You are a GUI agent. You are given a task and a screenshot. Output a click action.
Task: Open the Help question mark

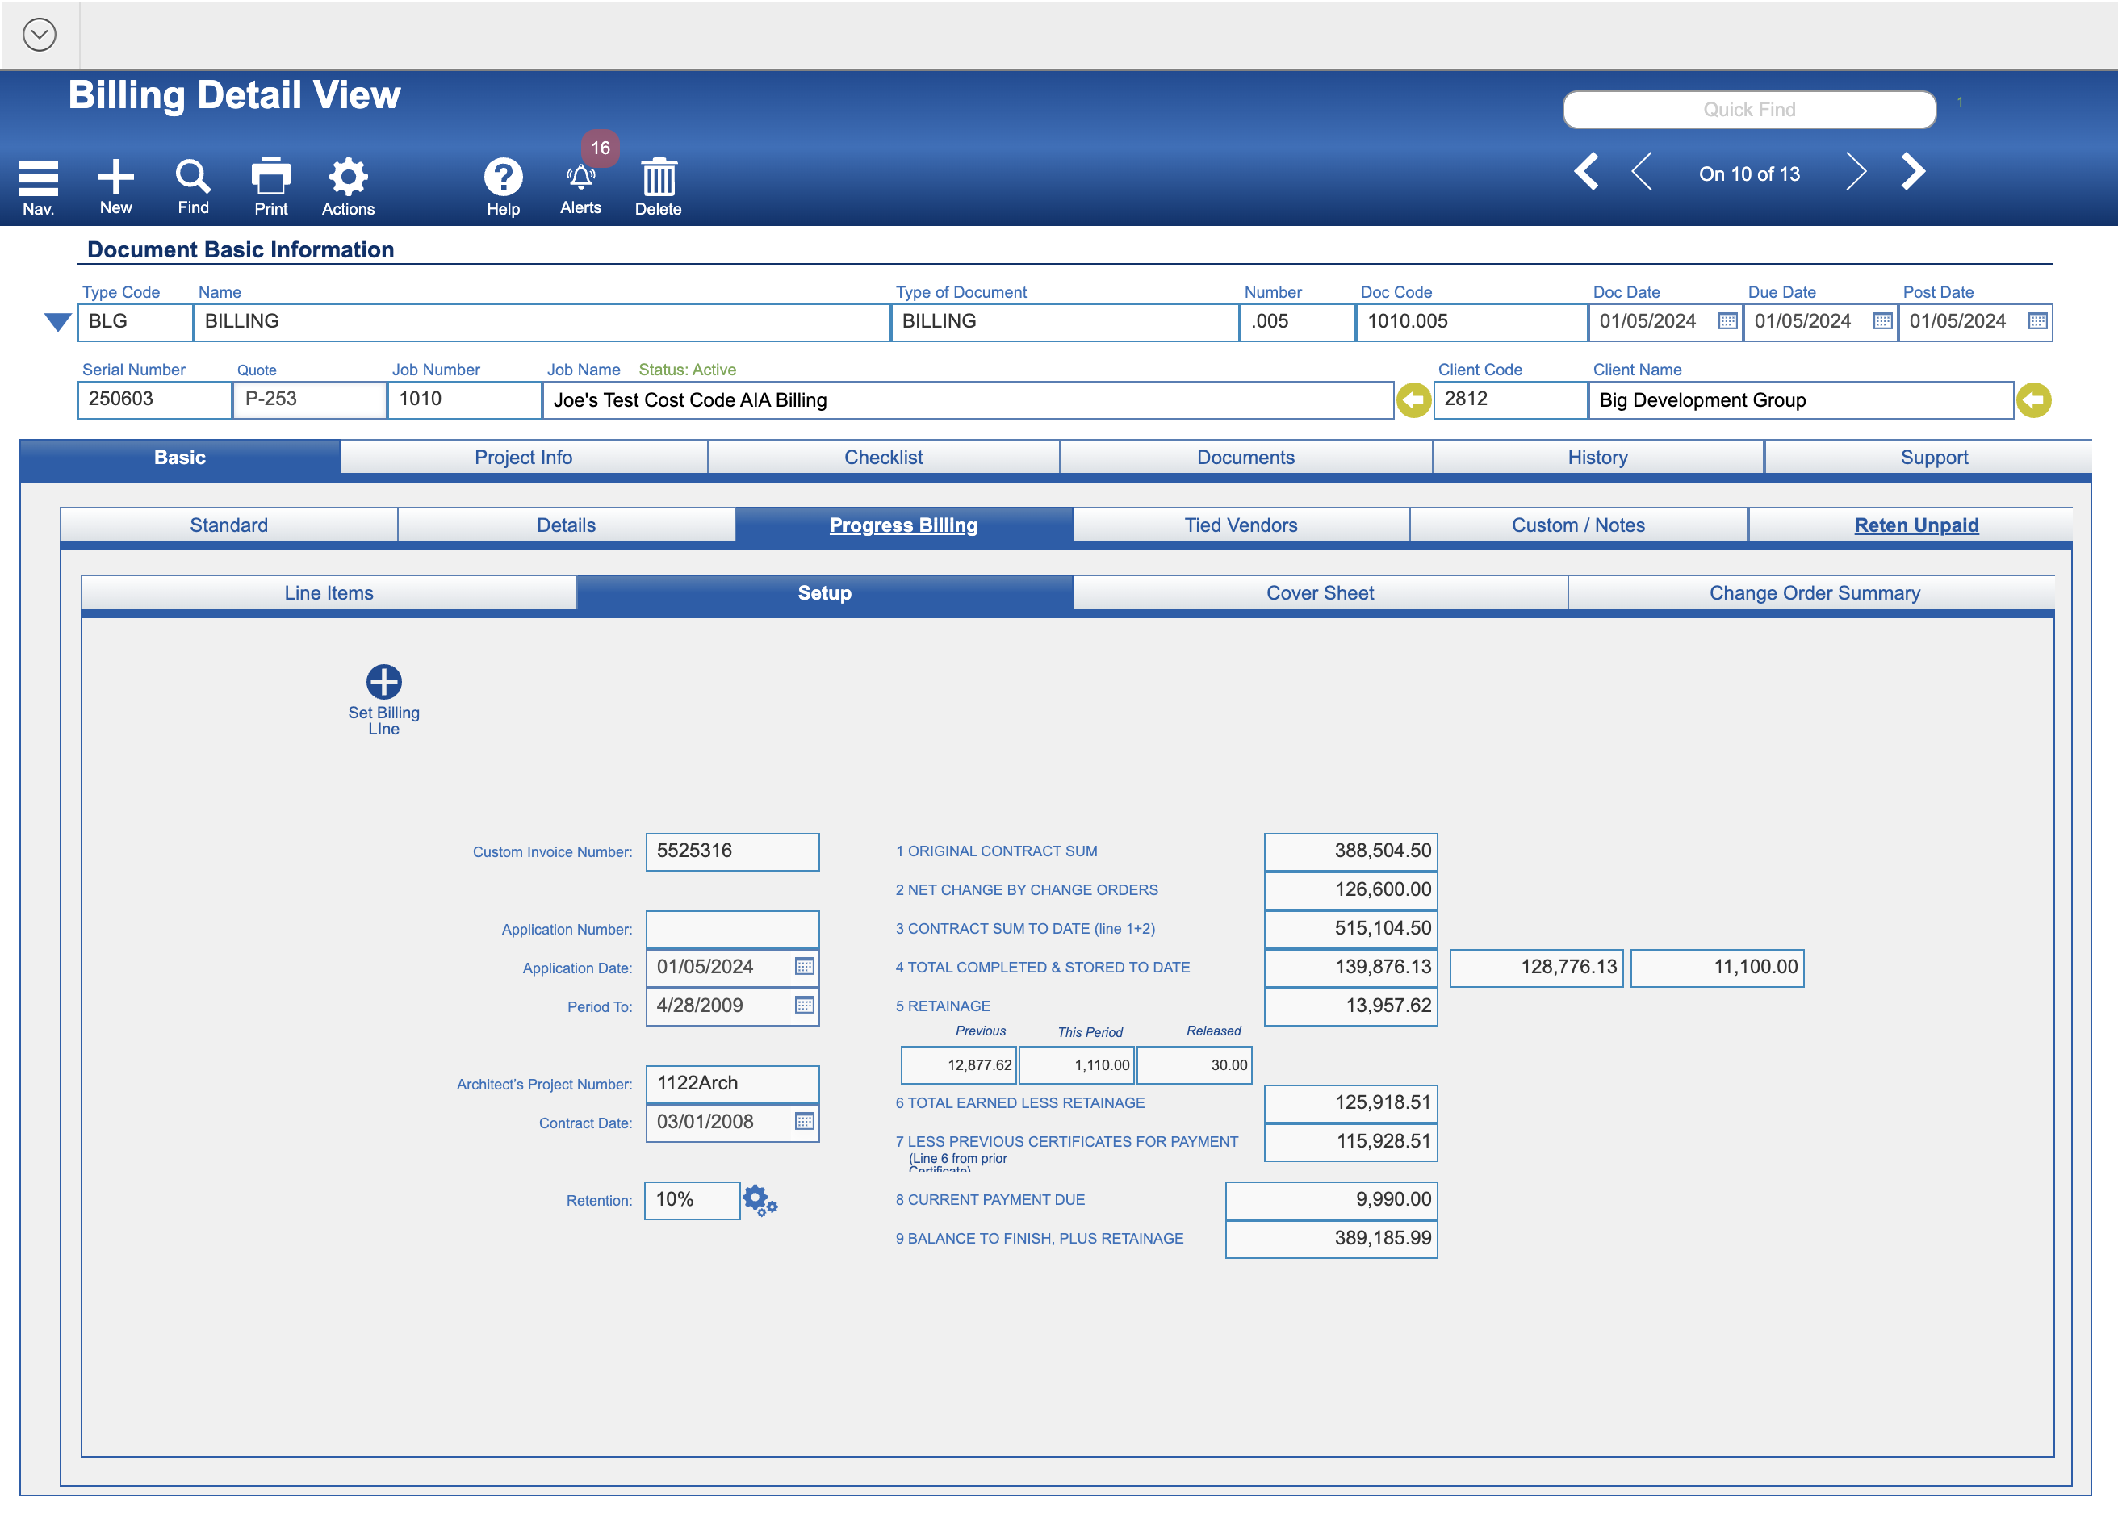[x=504, y=176]
